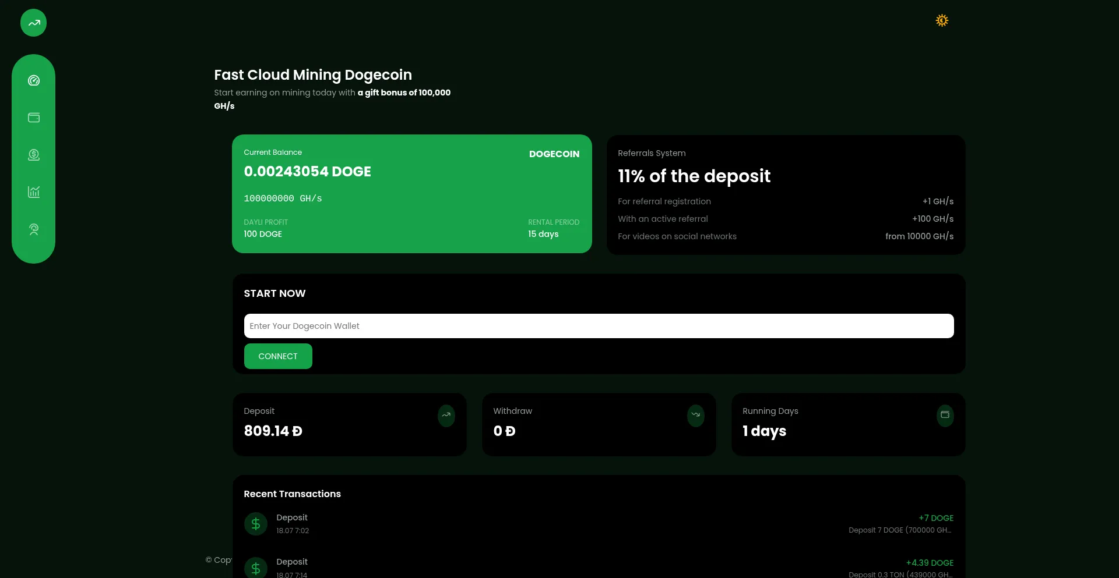The image size is (1119, 578).
Task: Open the dashboard gauge sidebar icon
Action: [34, 80]
